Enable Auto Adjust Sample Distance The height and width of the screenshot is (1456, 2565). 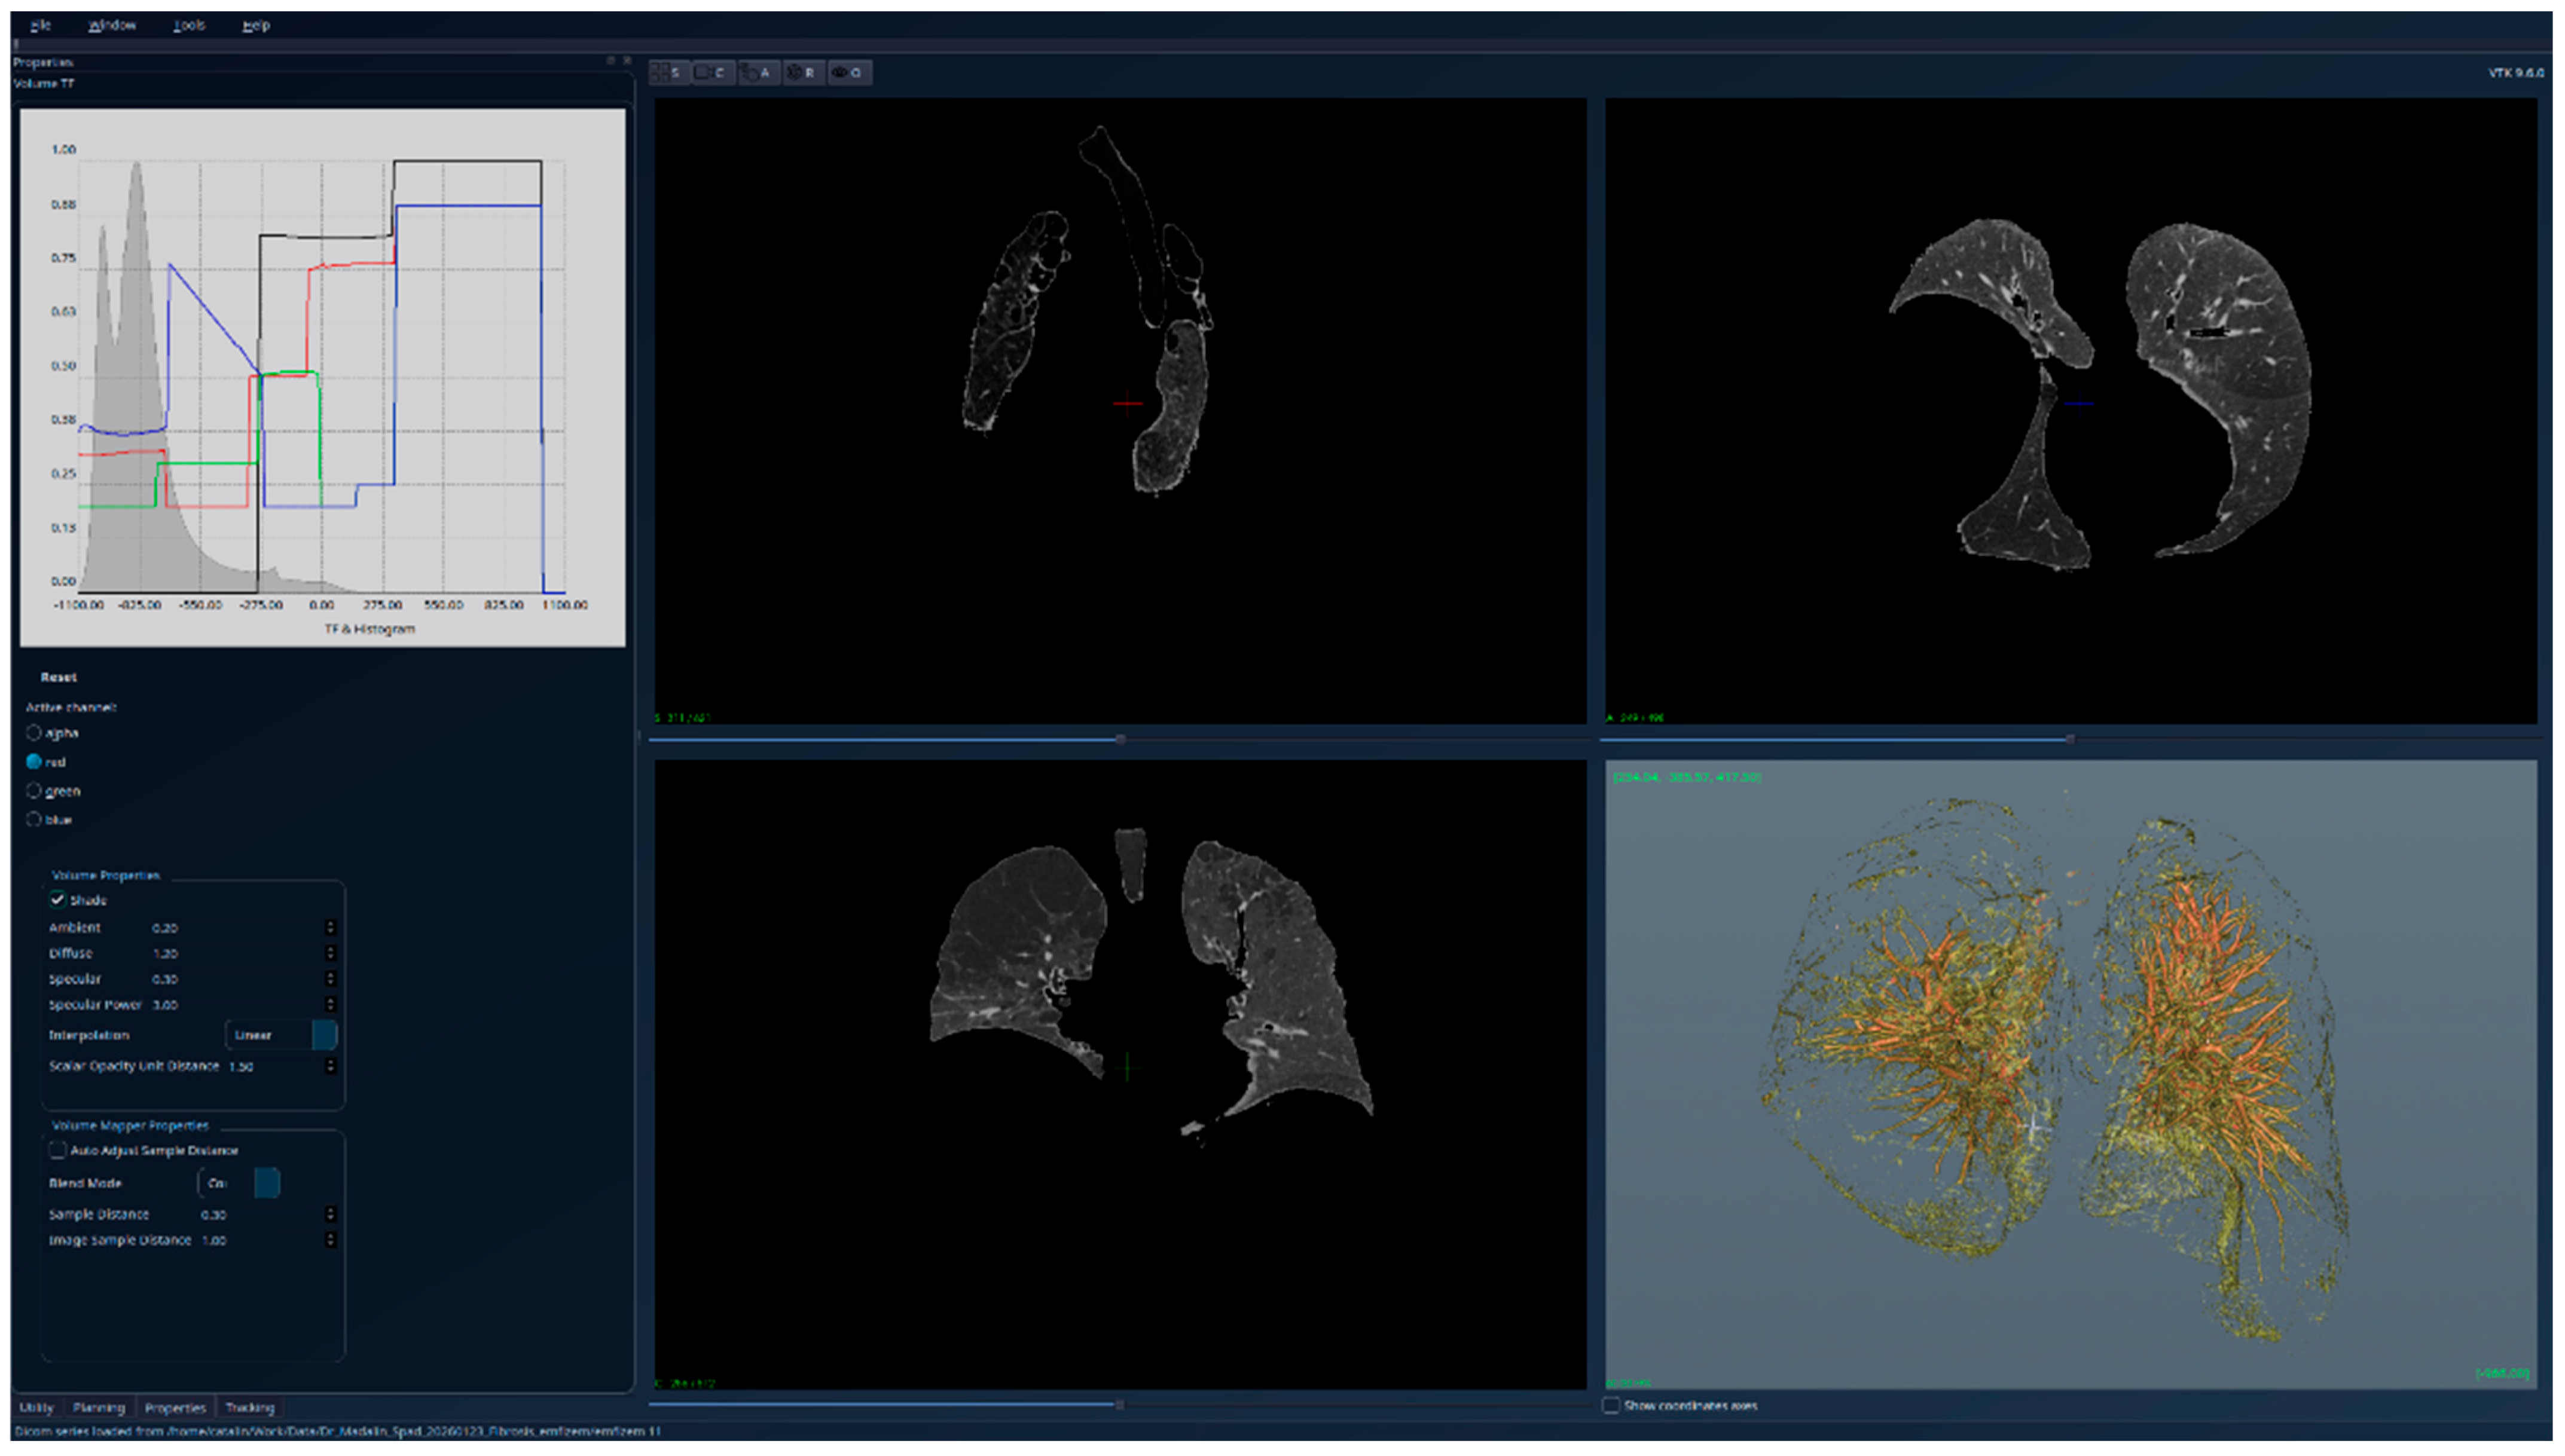pyautogui.click(x=58, y=1151)
